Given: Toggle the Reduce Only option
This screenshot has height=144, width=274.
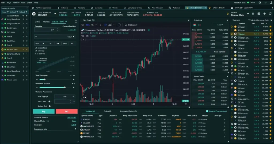Looking at the screenshot, I should (x=49, y=106).
